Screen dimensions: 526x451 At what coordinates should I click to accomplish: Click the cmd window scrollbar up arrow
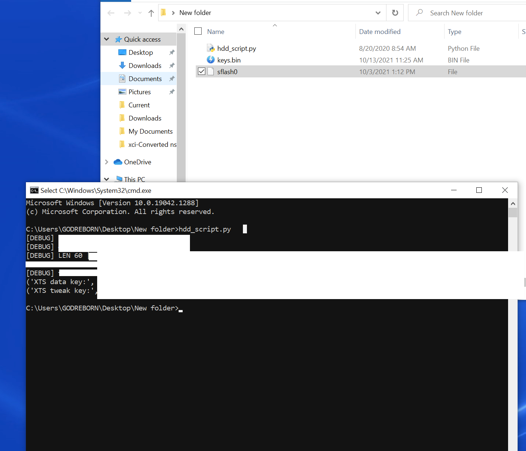pyautogui.click(x=513, y=203)
